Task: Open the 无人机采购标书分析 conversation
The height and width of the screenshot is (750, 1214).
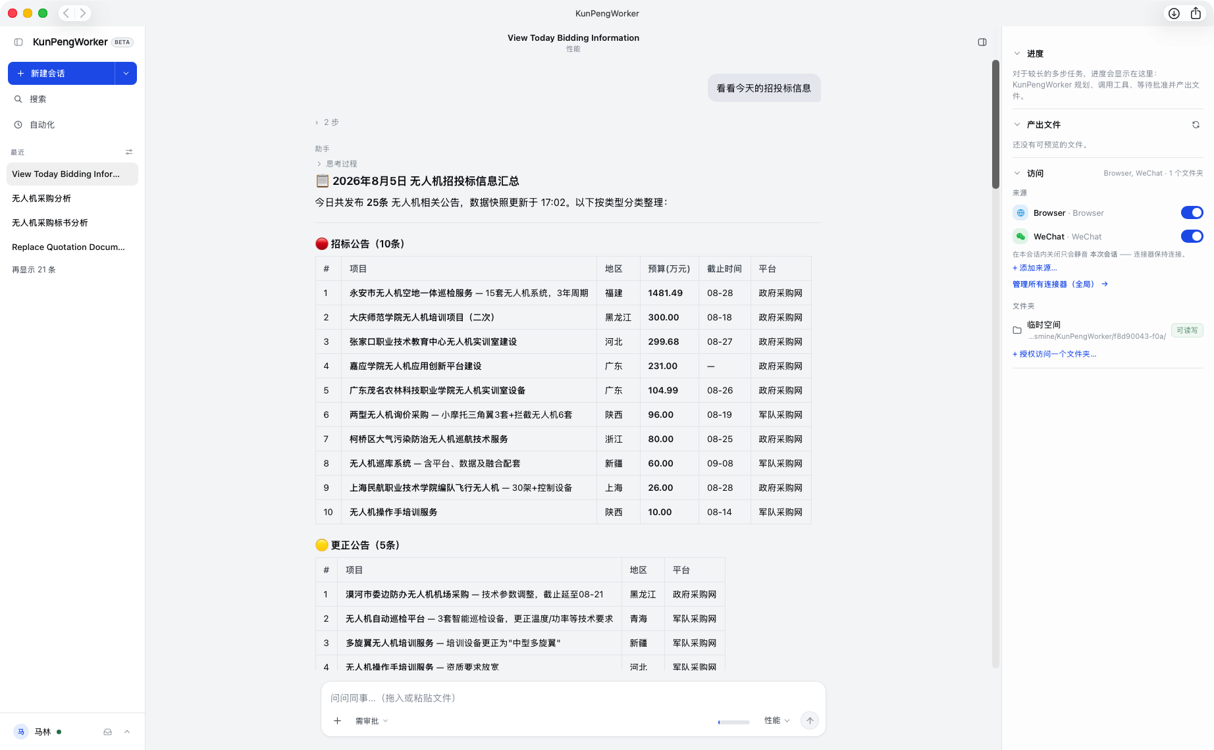Action: (72, 223)
